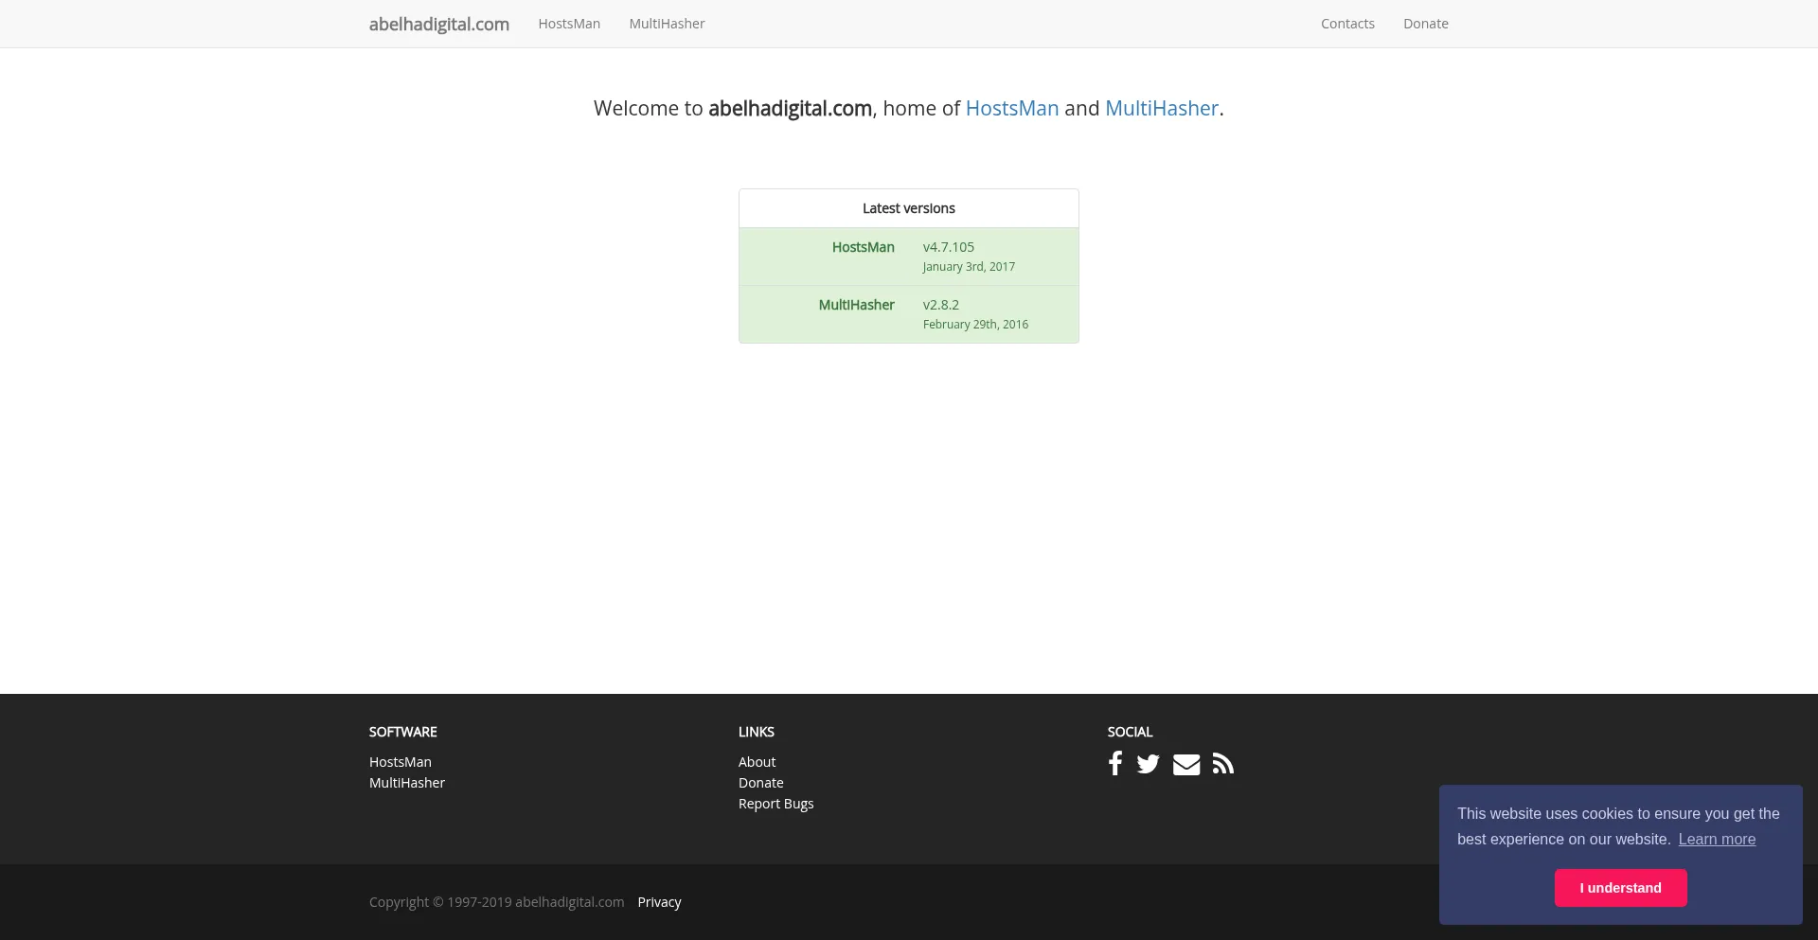Open HostsMan under footer Software section
Viewport: 1818px width, 940px height.
401,762
